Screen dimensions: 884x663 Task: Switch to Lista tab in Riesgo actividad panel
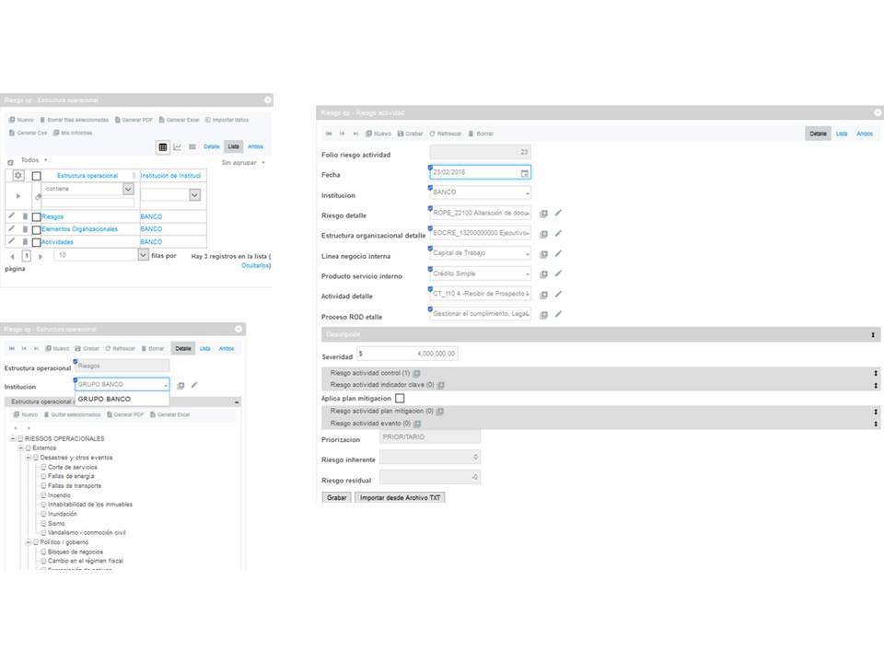click(842, 134)
